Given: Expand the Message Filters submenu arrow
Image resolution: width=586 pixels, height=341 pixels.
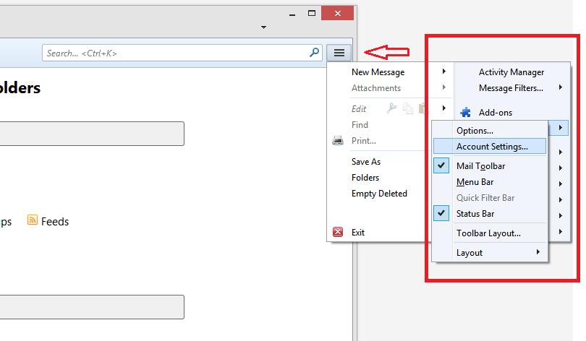Looking at the screenshot, I should (x=561, y=87).
